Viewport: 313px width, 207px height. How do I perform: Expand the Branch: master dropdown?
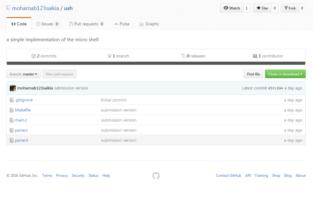tap(24, 74)
